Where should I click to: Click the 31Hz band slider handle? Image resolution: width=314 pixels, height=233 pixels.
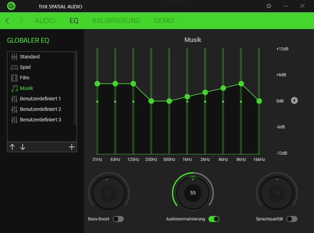coord(97,84)
